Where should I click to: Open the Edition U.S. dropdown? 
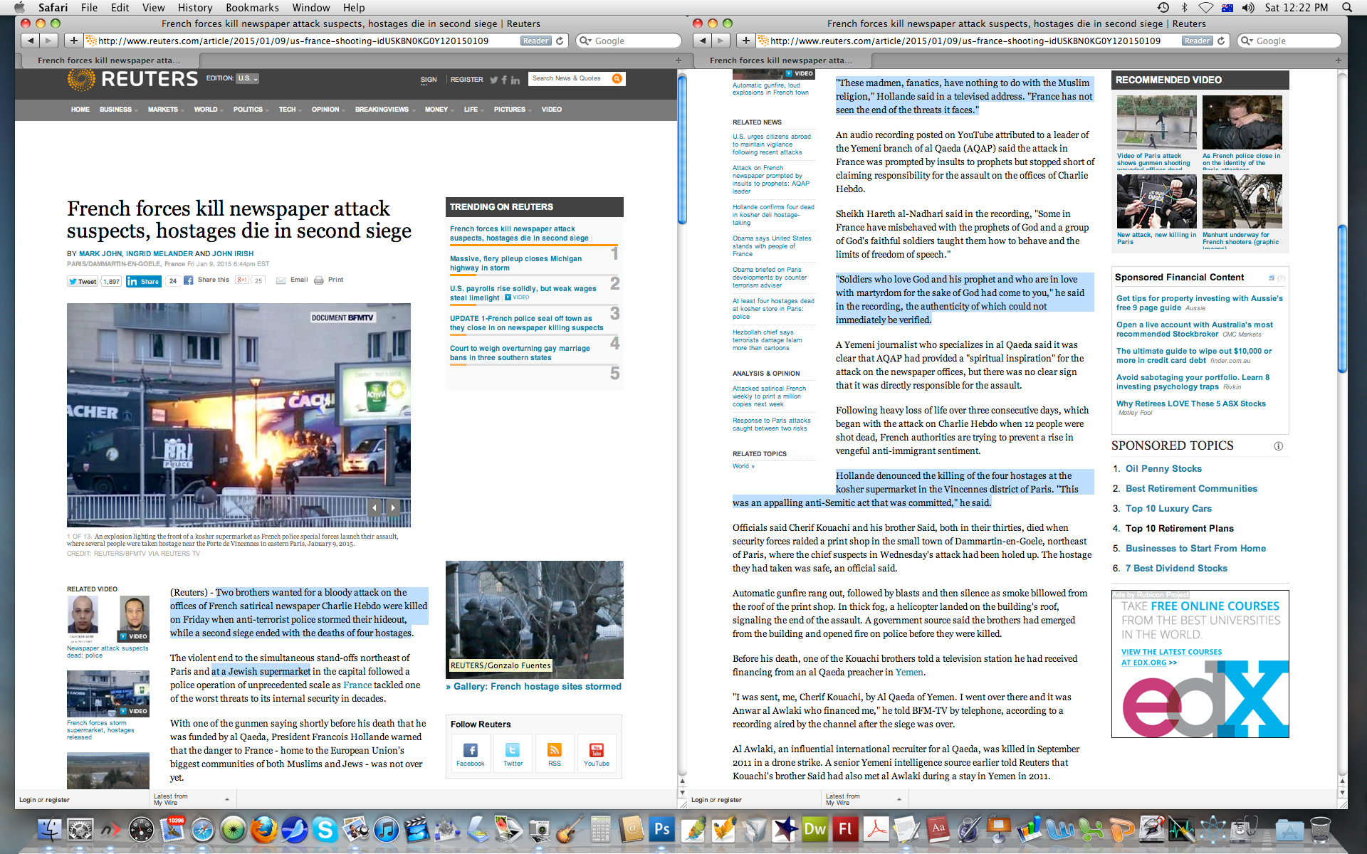(x=248, y=78)
